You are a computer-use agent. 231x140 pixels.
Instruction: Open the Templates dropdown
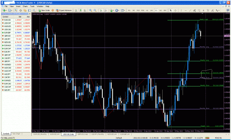click(123, 10)
